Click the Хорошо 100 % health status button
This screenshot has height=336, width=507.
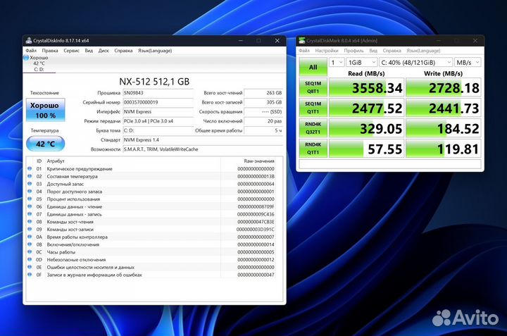tap(45, 110)
